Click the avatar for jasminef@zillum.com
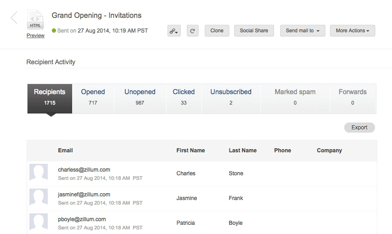Image resolution: width=392 pixels, height=234 pixels. click(39, 198)
